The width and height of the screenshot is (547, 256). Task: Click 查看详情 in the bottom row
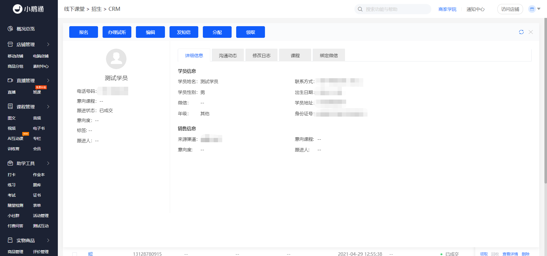pyautogui.click(x=510, y=254)
